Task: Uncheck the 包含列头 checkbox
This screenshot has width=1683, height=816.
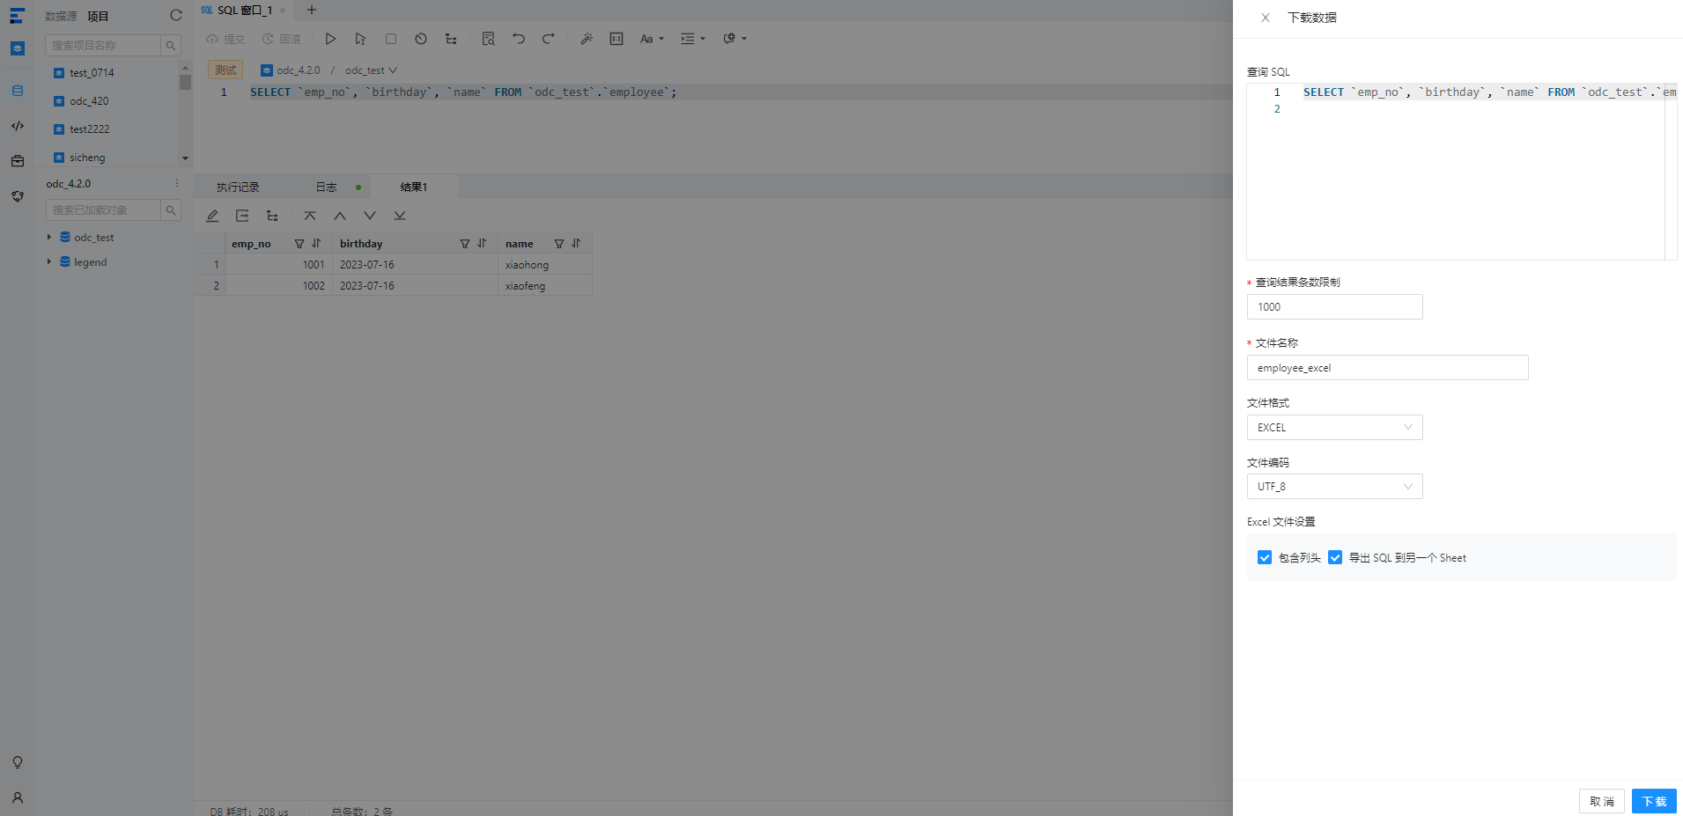Action: (1265, 557)
